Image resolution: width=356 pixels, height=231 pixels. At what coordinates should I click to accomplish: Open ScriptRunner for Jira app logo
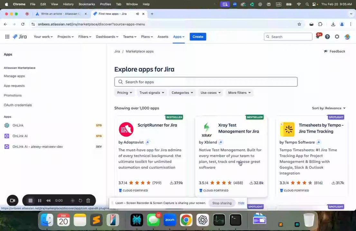[126, 129]
